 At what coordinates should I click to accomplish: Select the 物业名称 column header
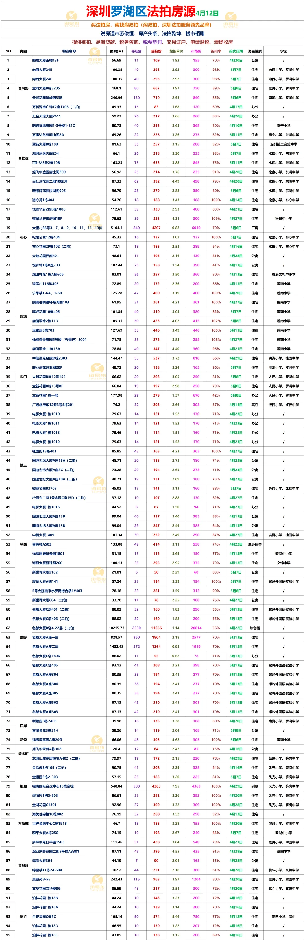tap(69, 51)
